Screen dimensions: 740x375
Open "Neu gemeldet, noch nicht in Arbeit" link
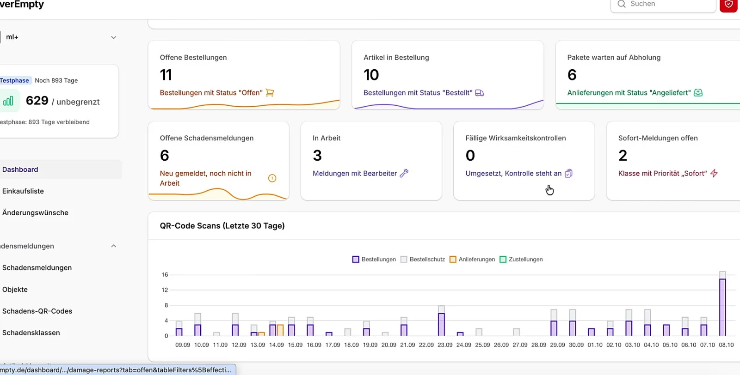coord(206,178)
